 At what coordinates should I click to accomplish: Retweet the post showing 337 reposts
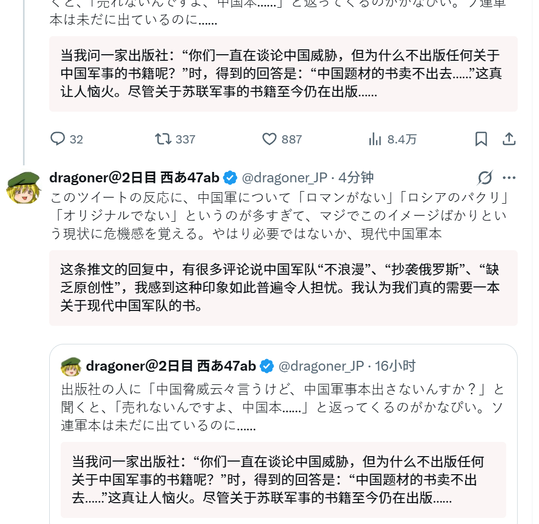pos(161,139)
